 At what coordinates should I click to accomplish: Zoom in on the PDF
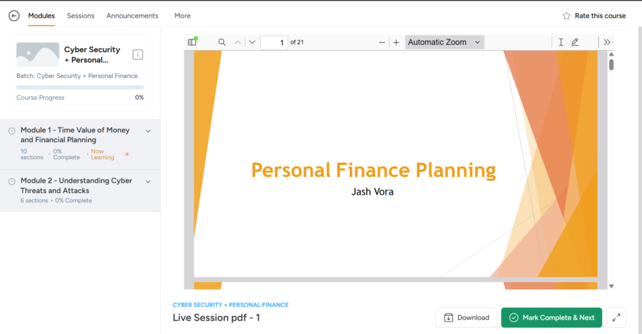396,43
